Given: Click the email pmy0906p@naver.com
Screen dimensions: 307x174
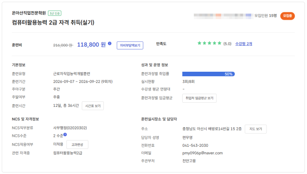Looking at the screenshot, I should [x=202, y=153].
